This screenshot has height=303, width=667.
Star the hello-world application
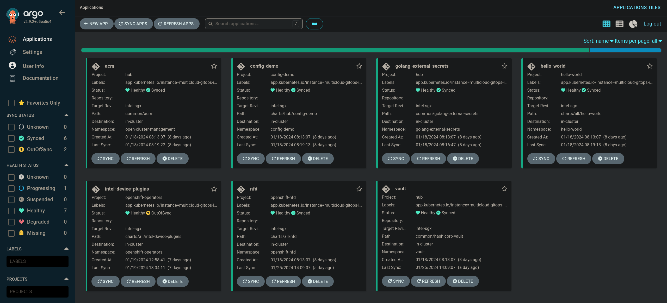650,66
